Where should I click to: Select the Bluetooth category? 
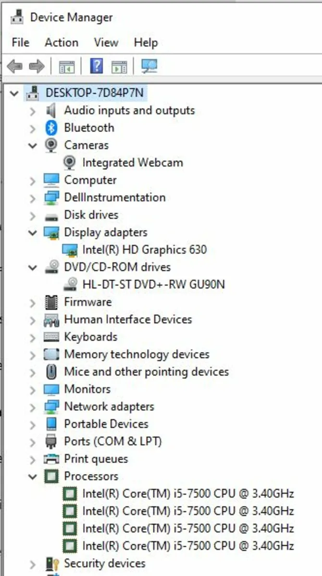click(89, 128)
